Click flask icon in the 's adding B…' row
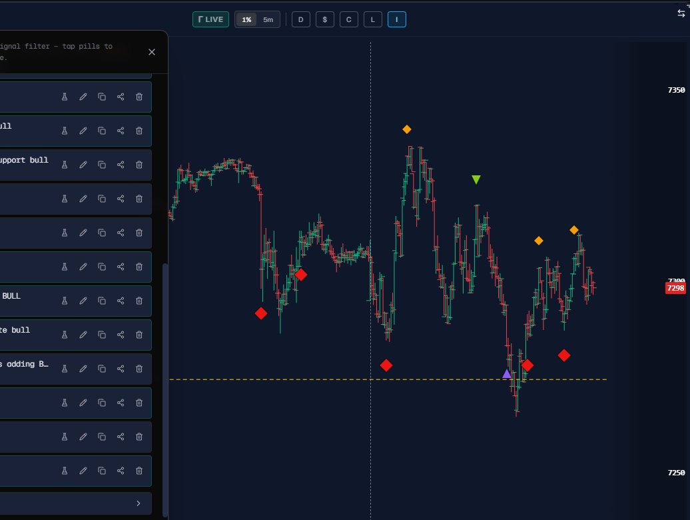Viewport: 690px width, 520px height. 64,369
